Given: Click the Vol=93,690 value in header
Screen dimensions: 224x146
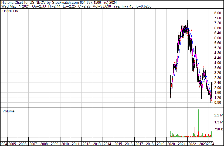Looking at the screenshot, I should click(102, 6).
